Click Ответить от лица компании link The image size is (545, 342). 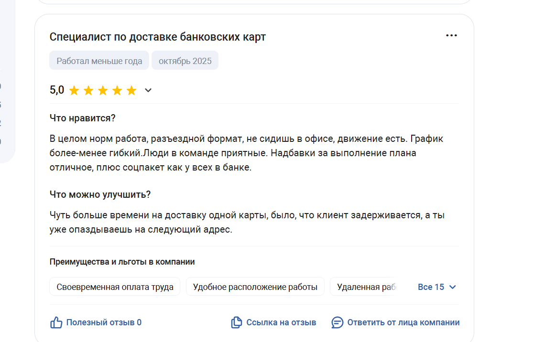point(403,322)
